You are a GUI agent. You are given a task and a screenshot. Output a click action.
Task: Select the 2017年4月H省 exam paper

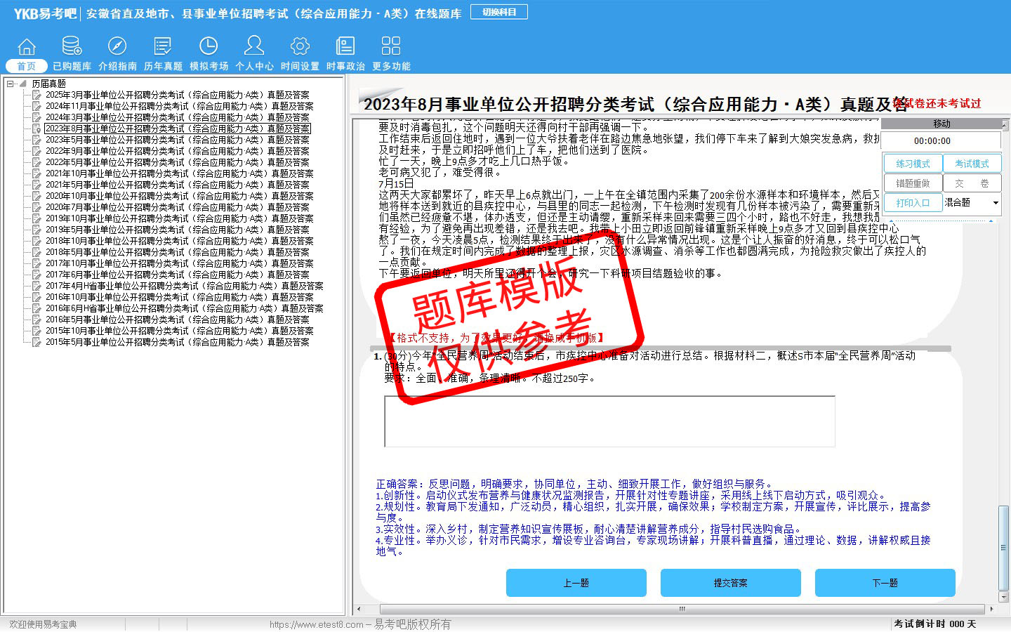184,286
